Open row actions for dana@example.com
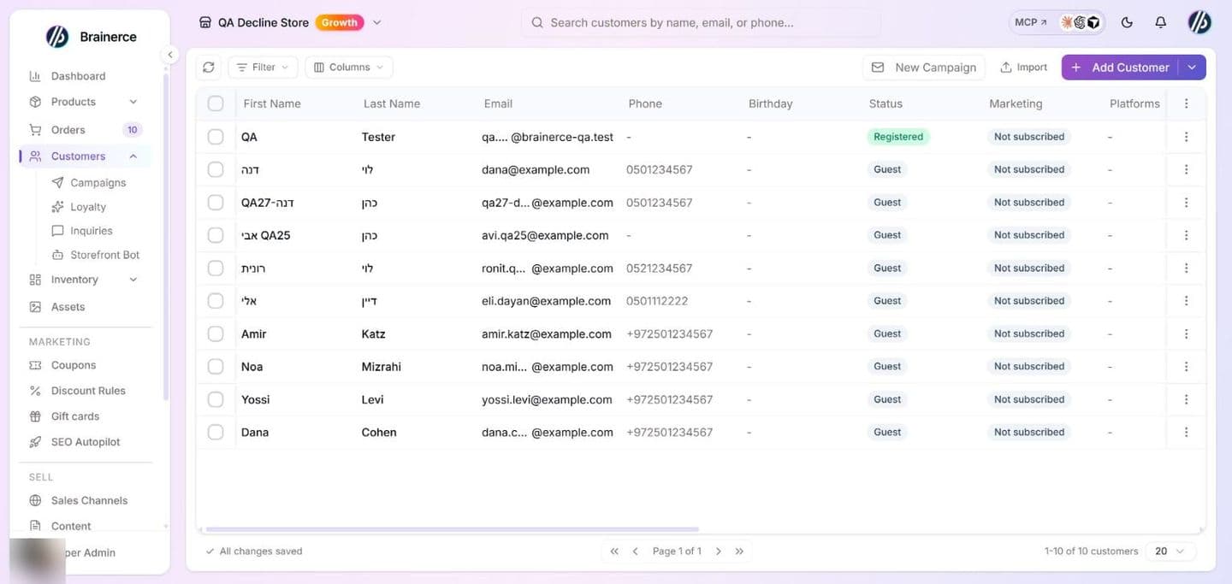This screenshot has height=584, width=1232. point(1186,169)
